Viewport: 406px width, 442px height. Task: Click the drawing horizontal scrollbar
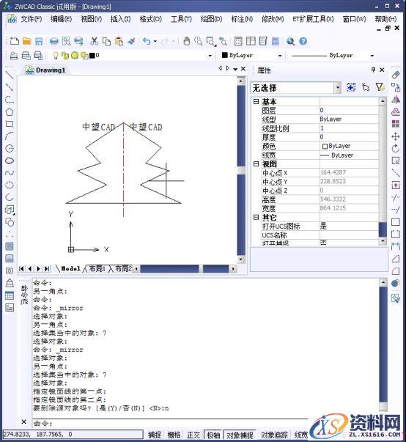(x=185, y=268)
